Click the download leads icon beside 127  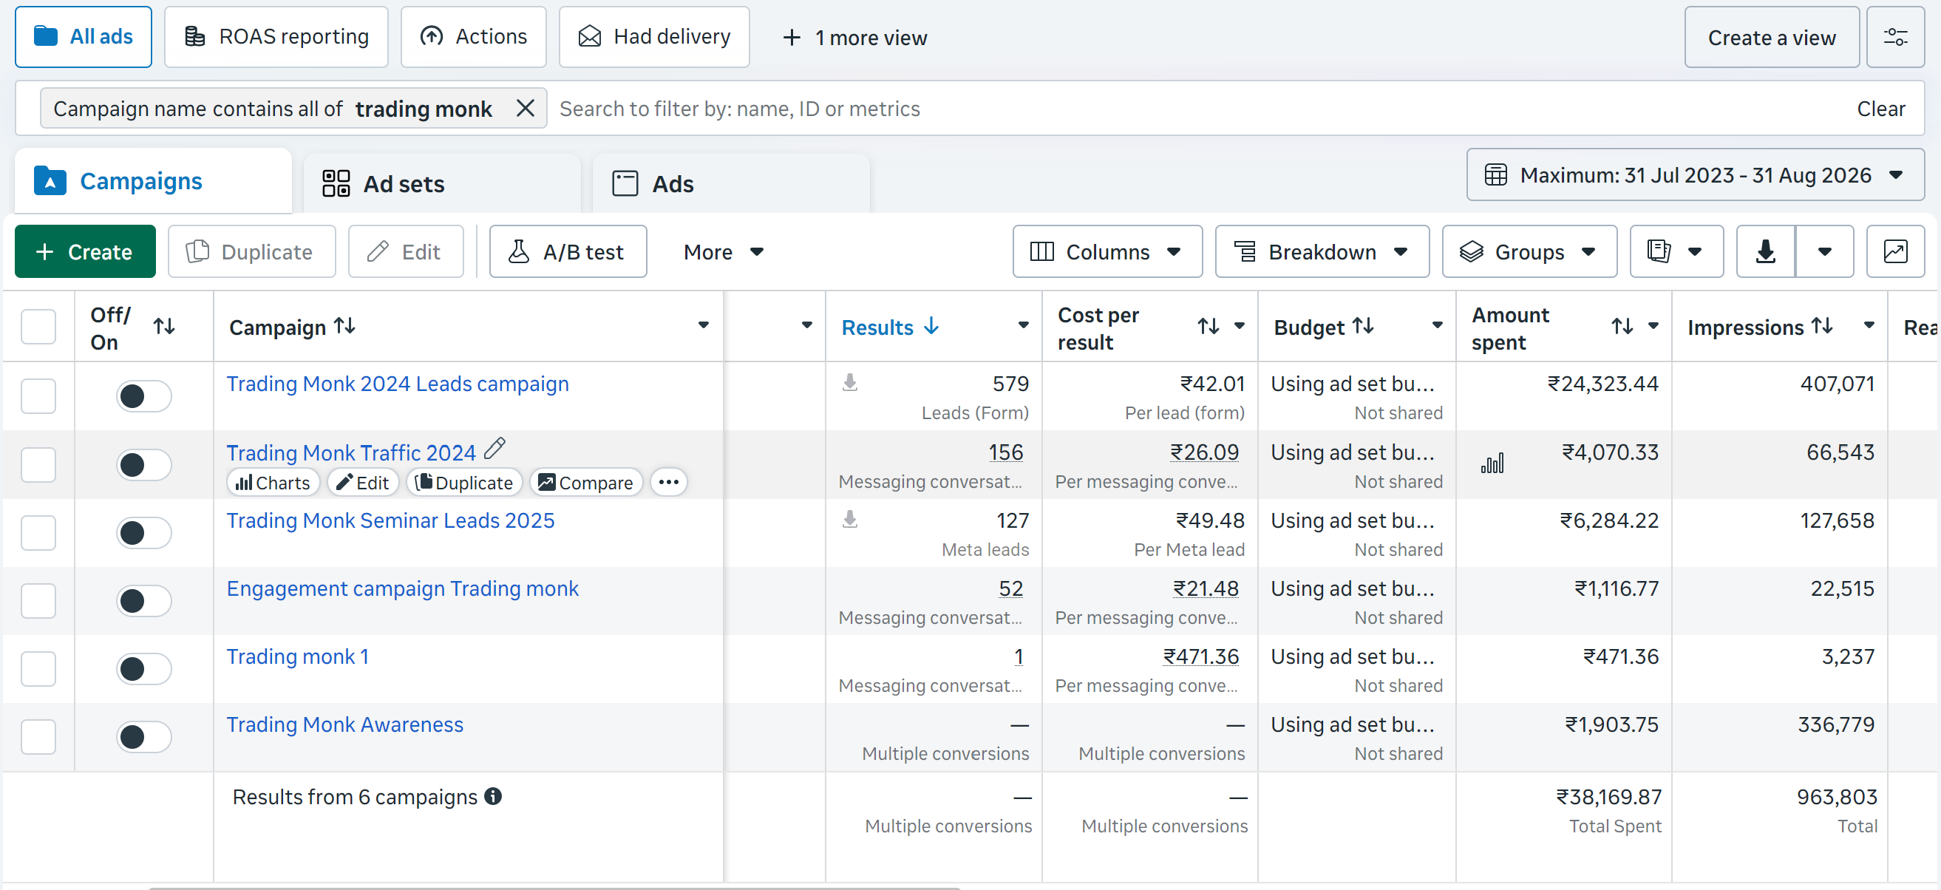click(x=850, y=519)
